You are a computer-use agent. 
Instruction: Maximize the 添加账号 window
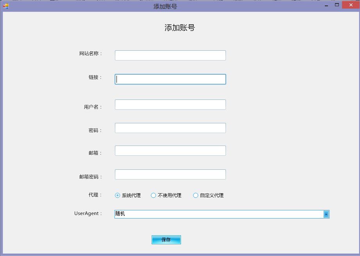pos(337,5)
